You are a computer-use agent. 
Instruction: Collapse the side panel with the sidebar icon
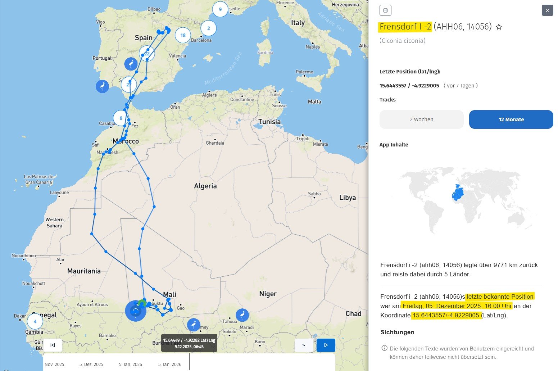click(x=385, y=10)
